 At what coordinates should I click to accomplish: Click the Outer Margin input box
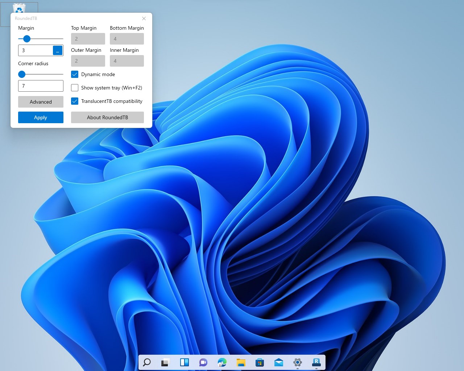click(x=88, y=61)
